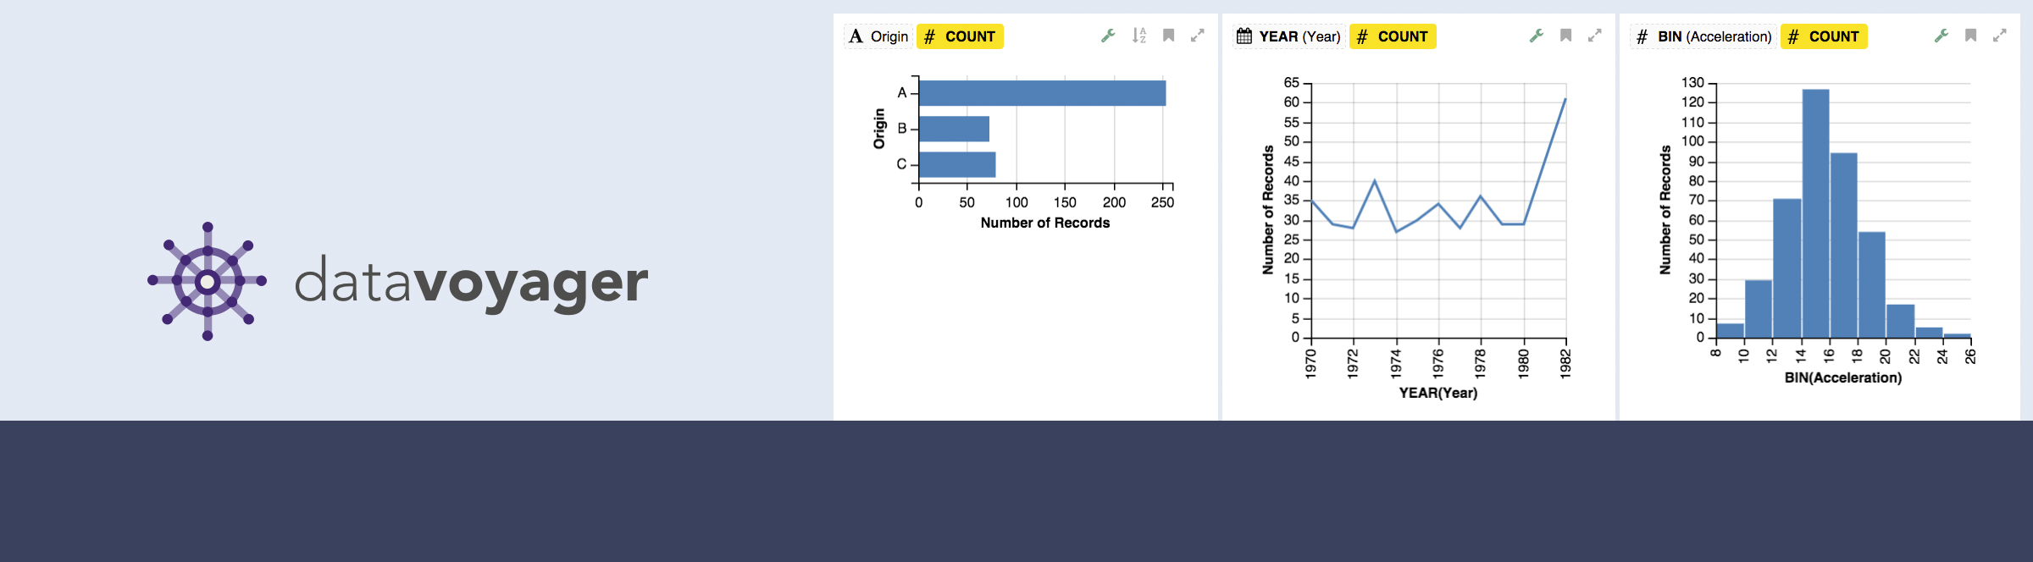
Task: Click the tallest histogram bar, bin 14 to 16
Action: tap(1815, 213)
